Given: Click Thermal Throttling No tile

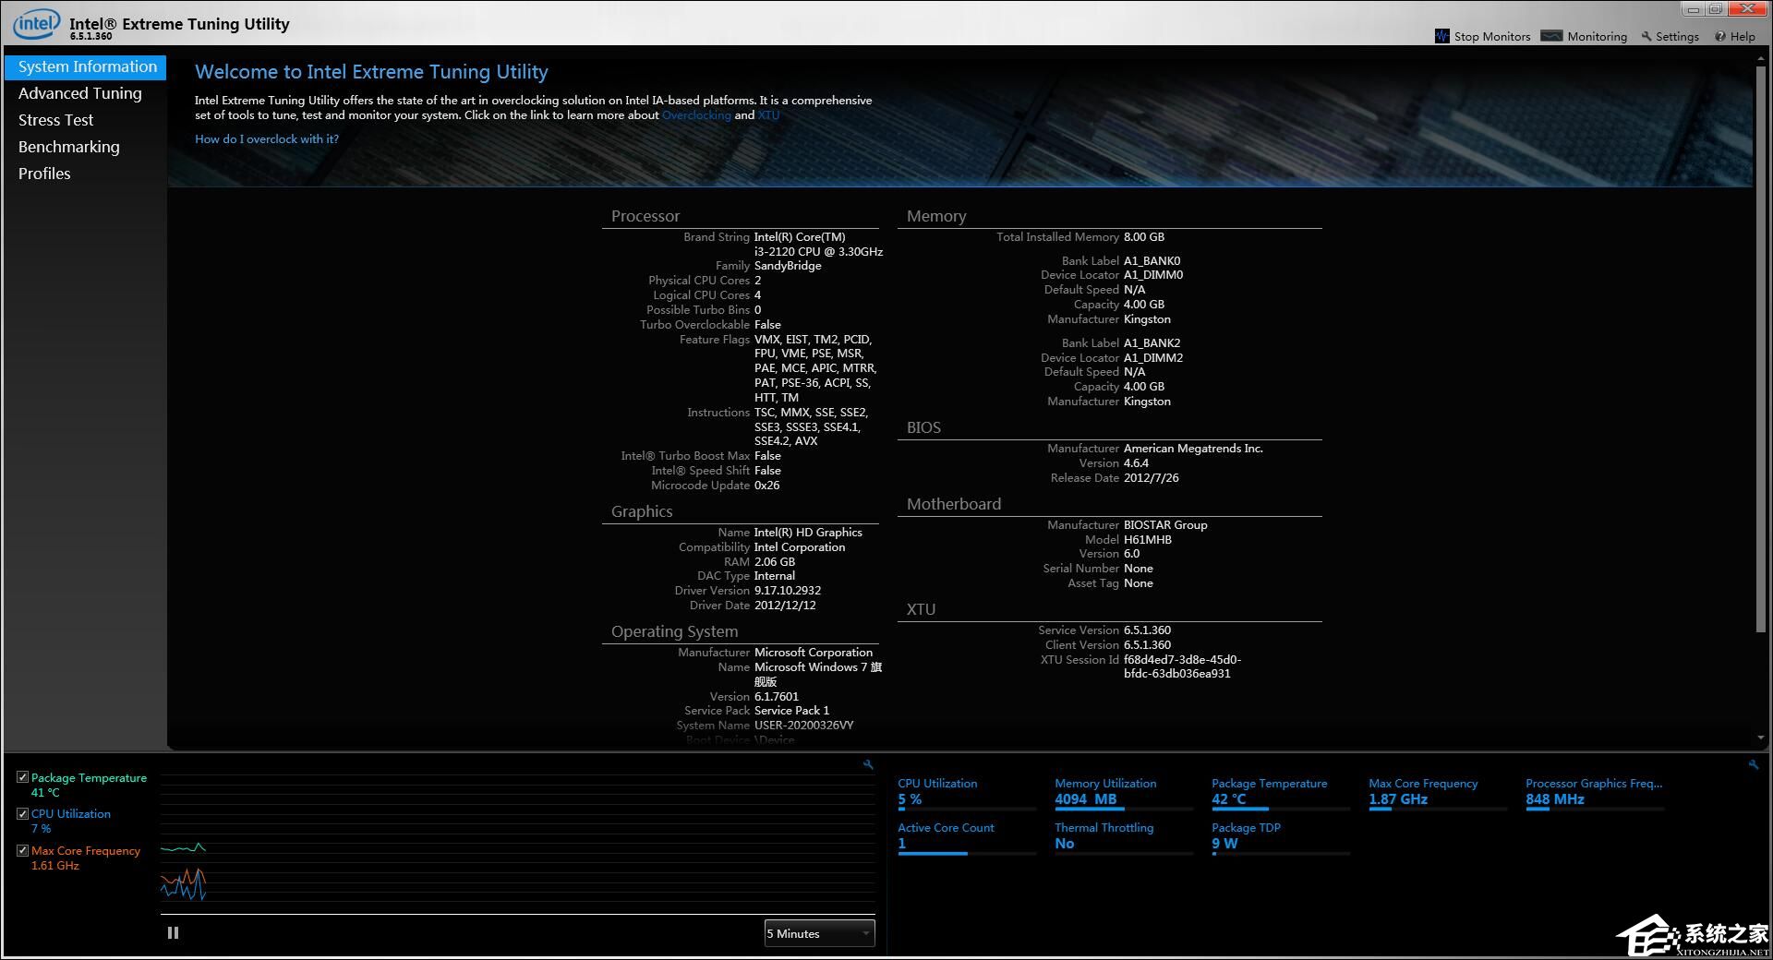Looking at the screenshot, I should [x=1124, y=838].
